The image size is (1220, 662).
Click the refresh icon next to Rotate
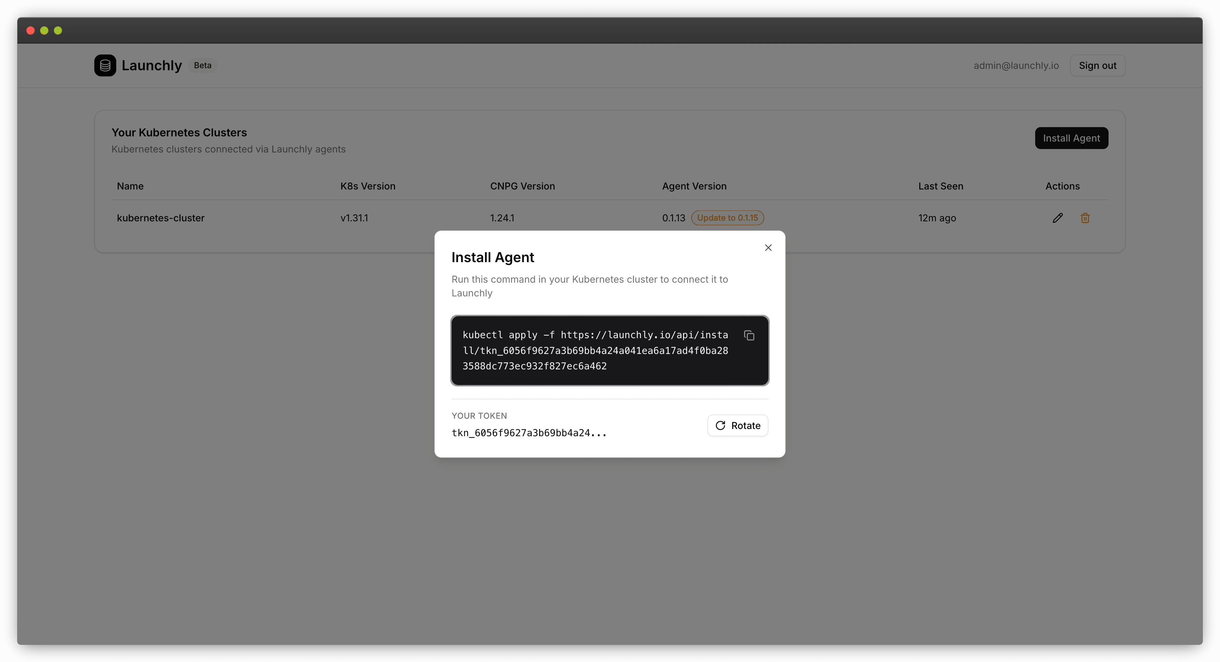tap(720, 426)
